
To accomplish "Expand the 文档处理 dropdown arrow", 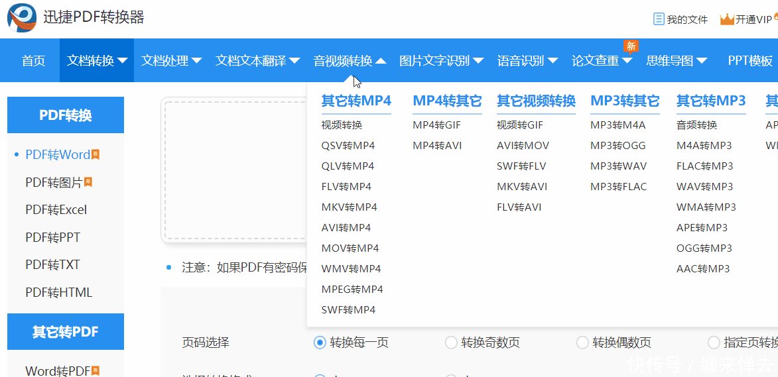I will [x=196, y=61].
